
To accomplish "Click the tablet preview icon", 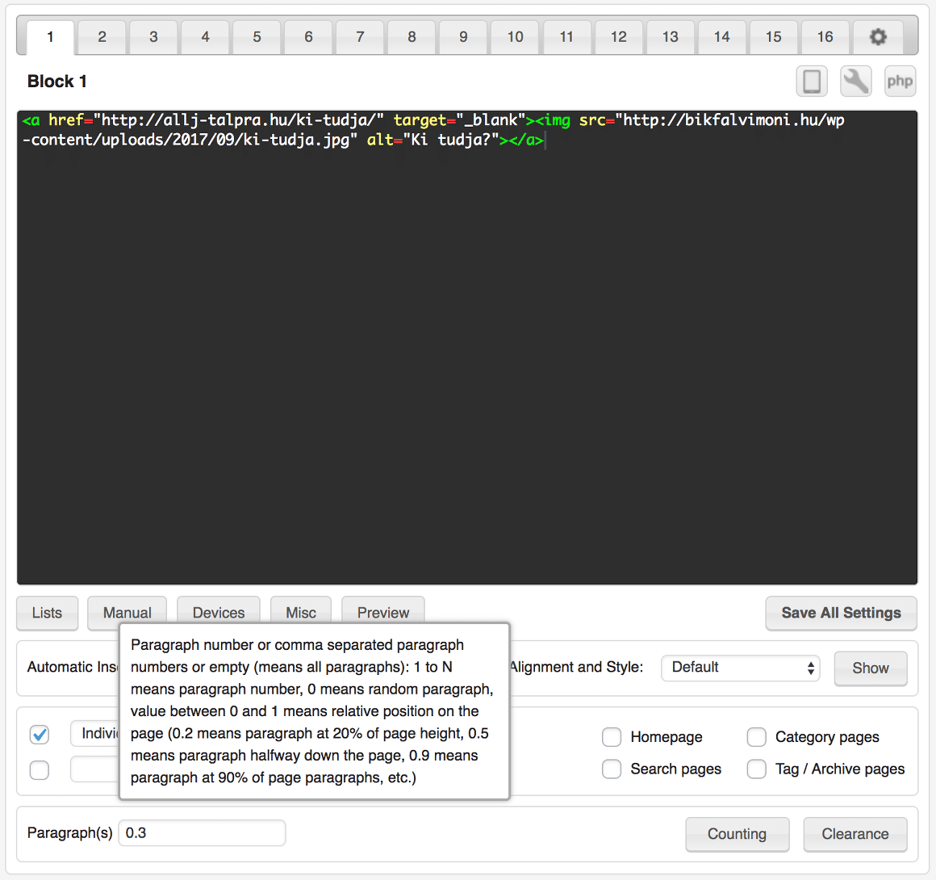I will point(812,82).
